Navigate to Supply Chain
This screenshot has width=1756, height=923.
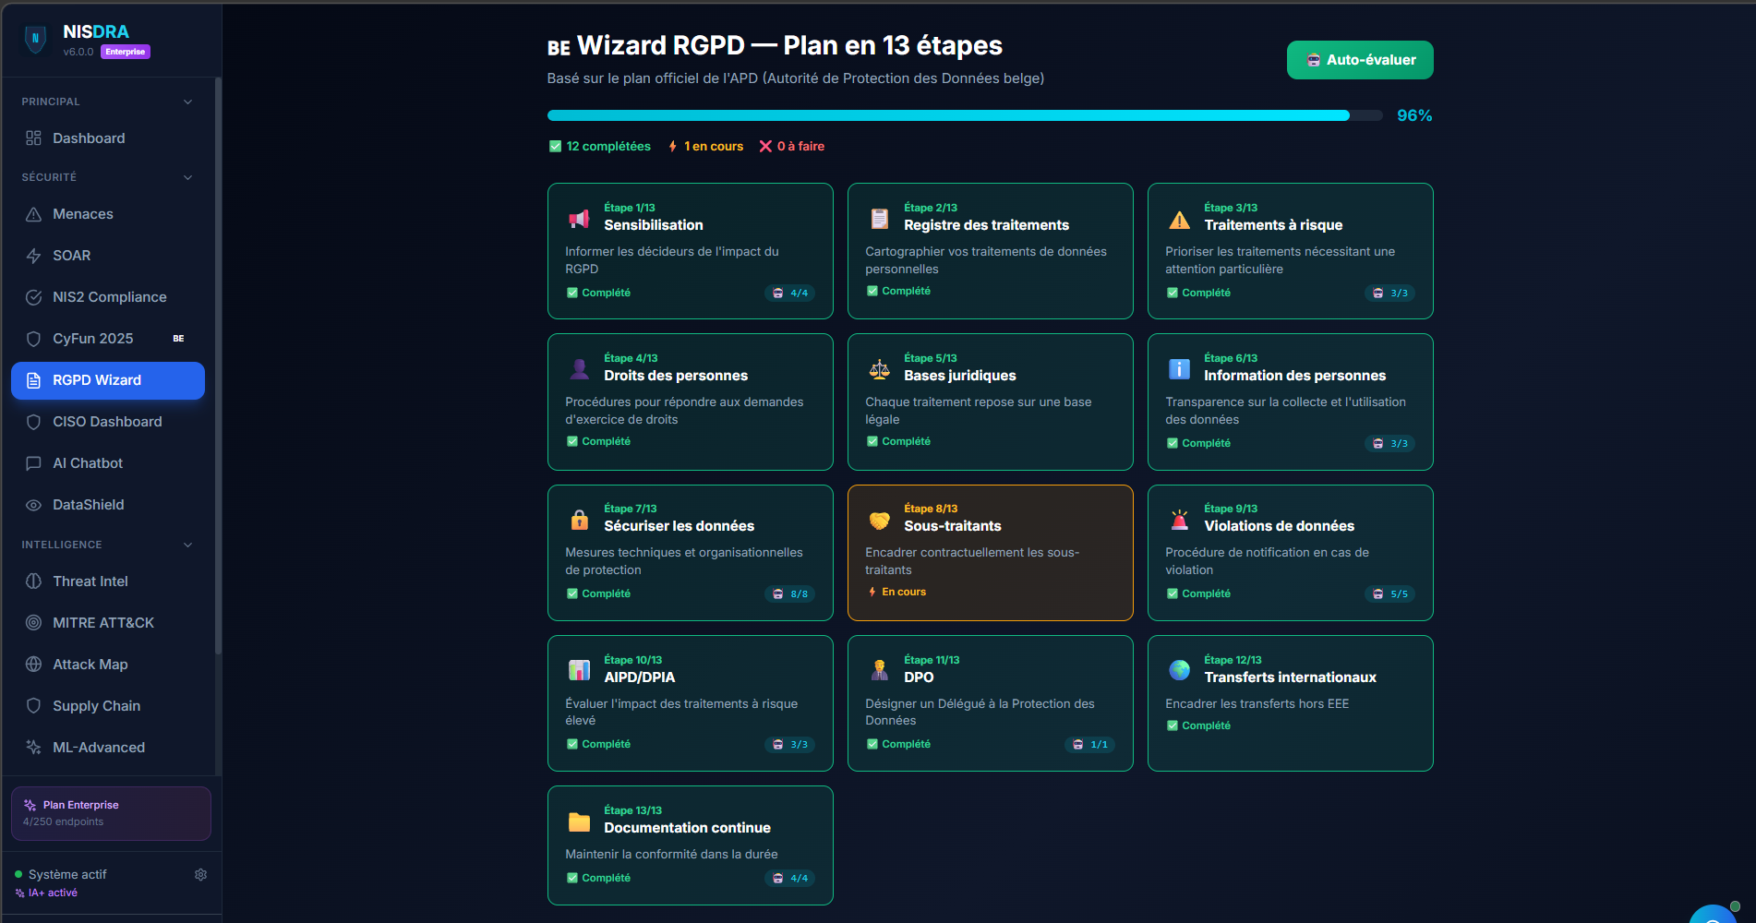point(108,706)
